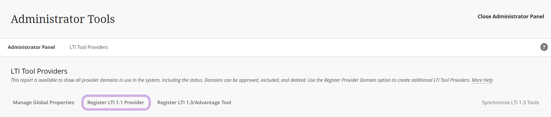Start registering an LTI 1.1 provider
This screenshot has height=117, width=551.
click(x=116, y=102)
